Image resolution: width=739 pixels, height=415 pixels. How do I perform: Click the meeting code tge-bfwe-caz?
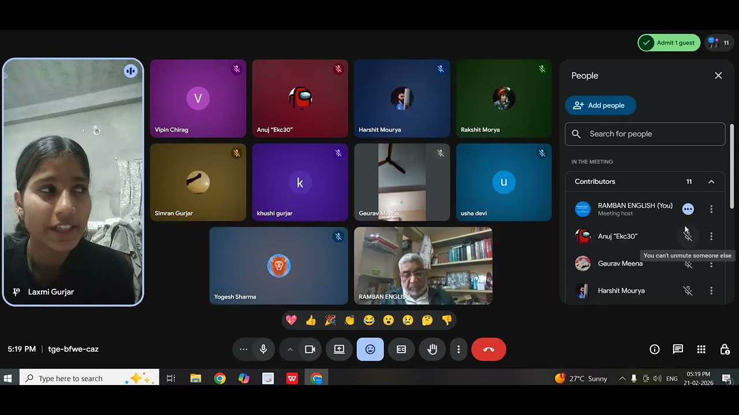tap(73, 349)
